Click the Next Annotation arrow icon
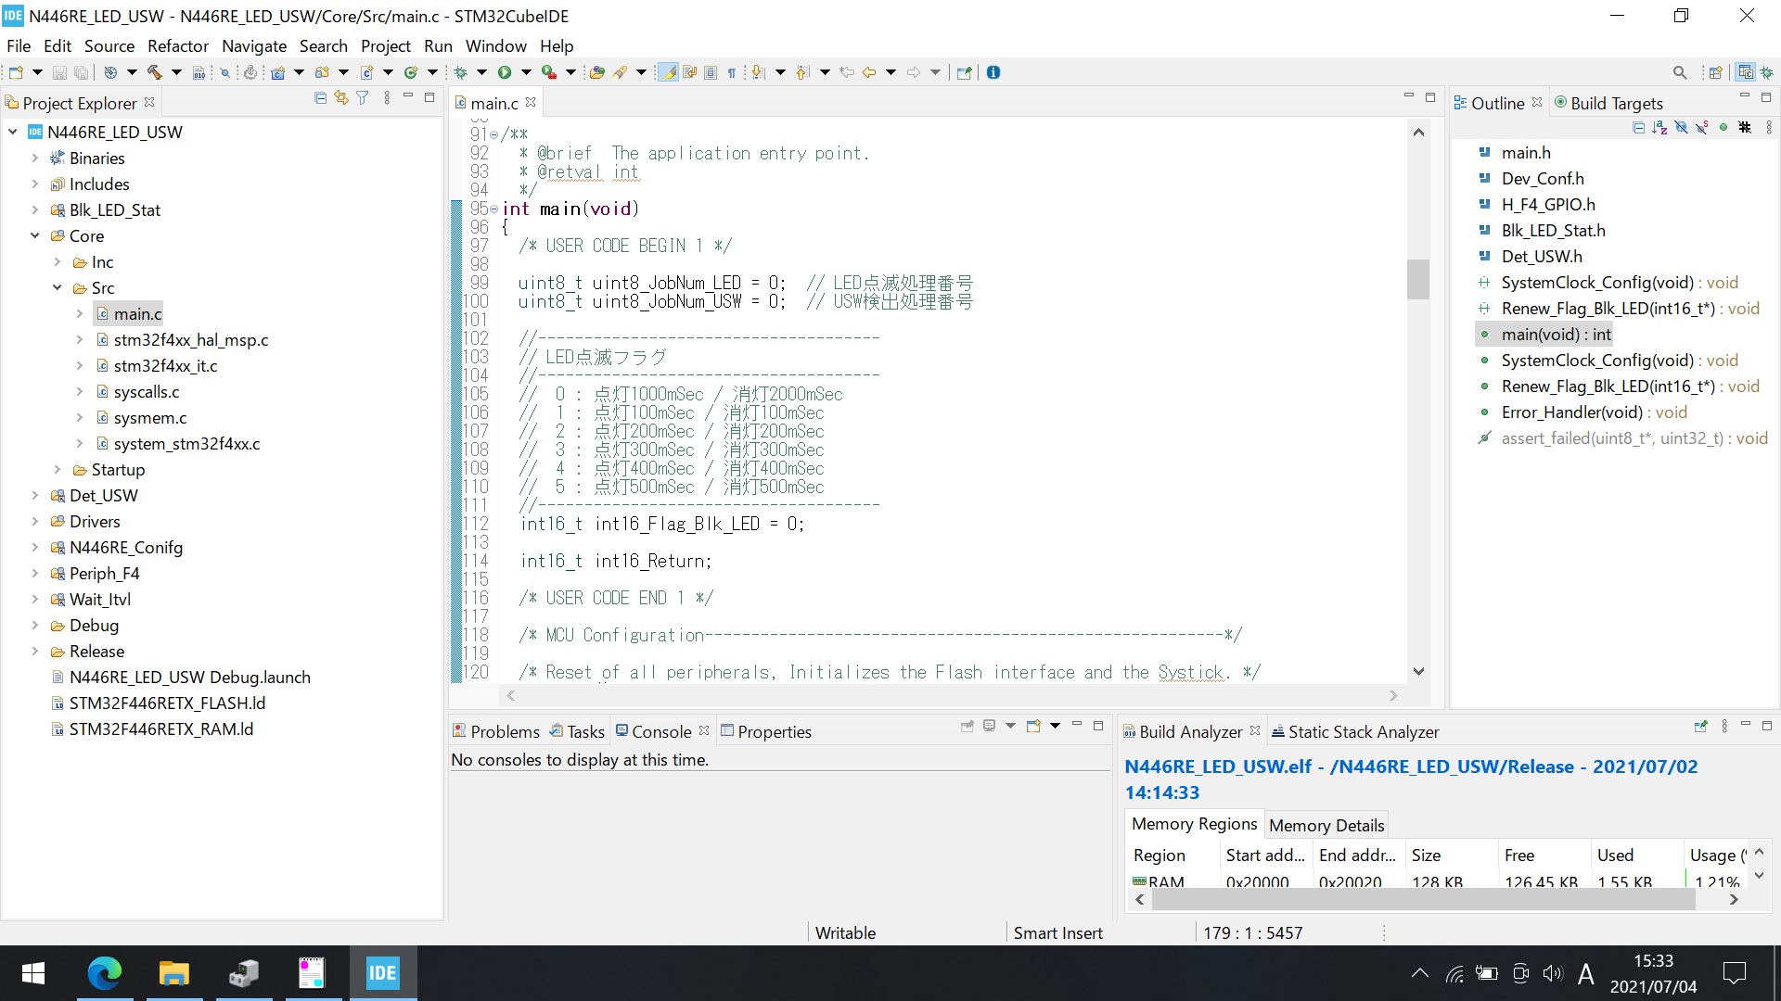 [758, 72]
